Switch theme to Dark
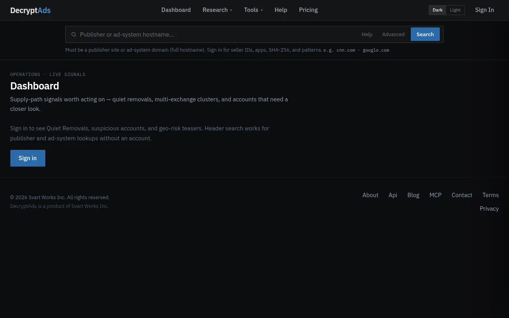Image resolution: width=509 pixels, height=318 pixels. pos(437,10)
